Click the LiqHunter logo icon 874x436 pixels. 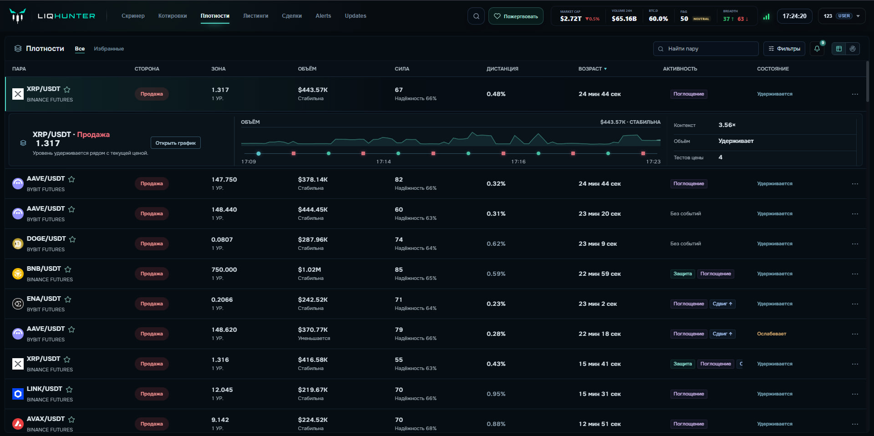click(x=17, y=16)
